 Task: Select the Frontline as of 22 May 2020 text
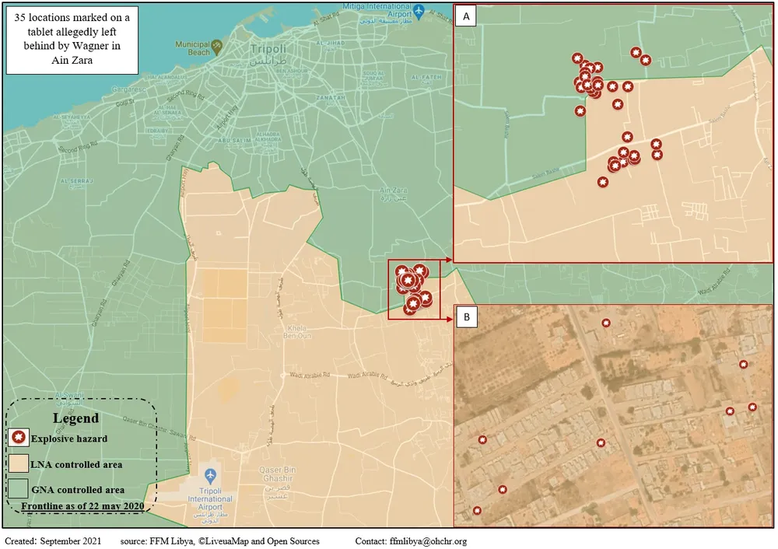click(84, 506)
